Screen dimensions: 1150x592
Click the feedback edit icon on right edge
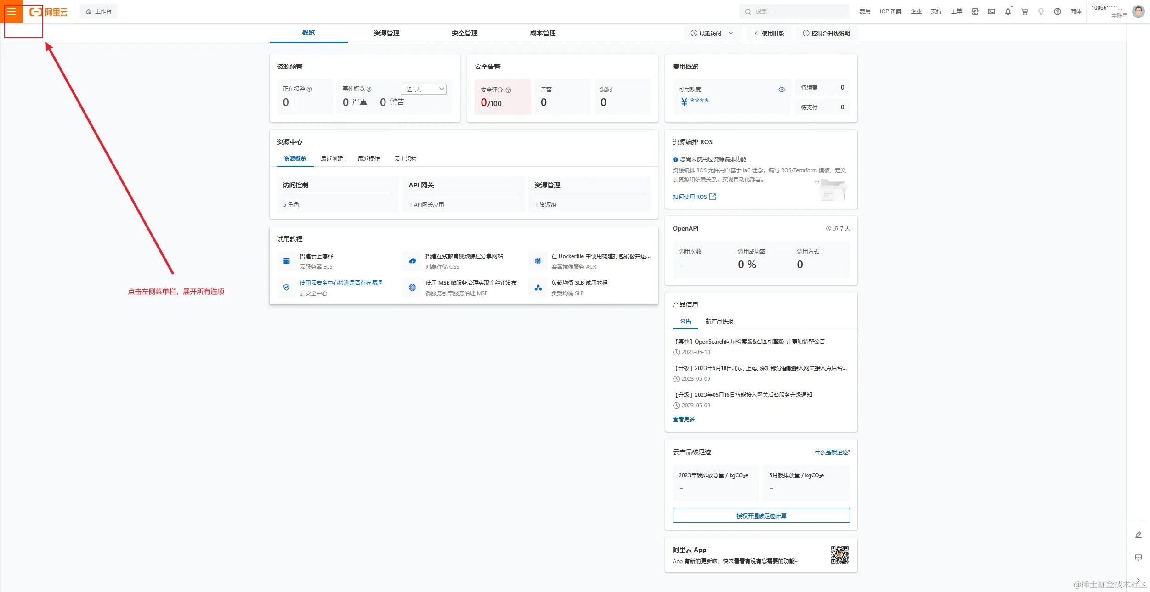[1138, 535]
